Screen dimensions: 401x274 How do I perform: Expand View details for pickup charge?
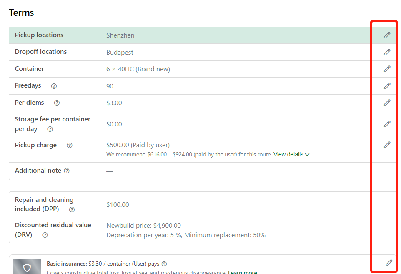288,154
